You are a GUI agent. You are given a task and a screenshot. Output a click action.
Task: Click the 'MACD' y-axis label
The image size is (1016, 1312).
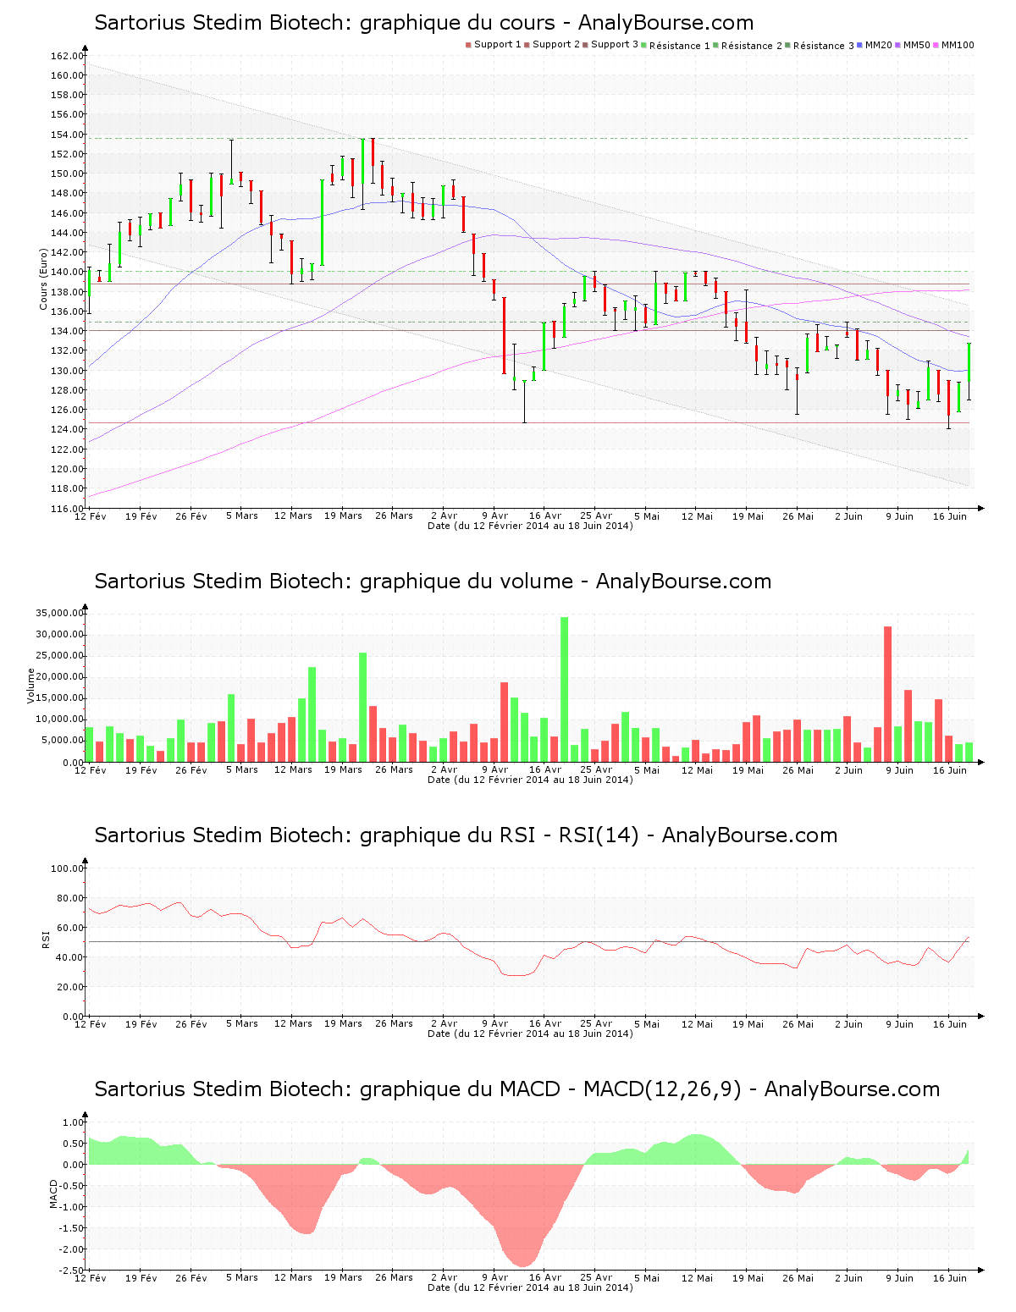pyautogui.click(x=54, y=1193)
